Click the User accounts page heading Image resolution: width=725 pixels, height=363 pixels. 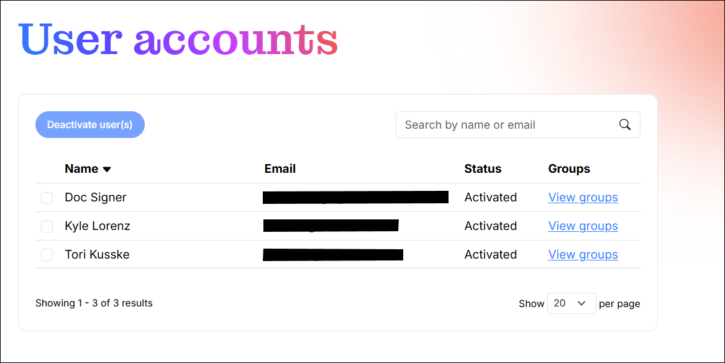178,39
